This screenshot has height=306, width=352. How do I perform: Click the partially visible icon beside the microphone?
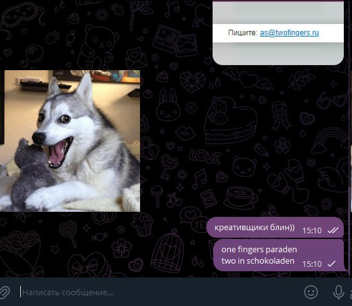[351, 292]
